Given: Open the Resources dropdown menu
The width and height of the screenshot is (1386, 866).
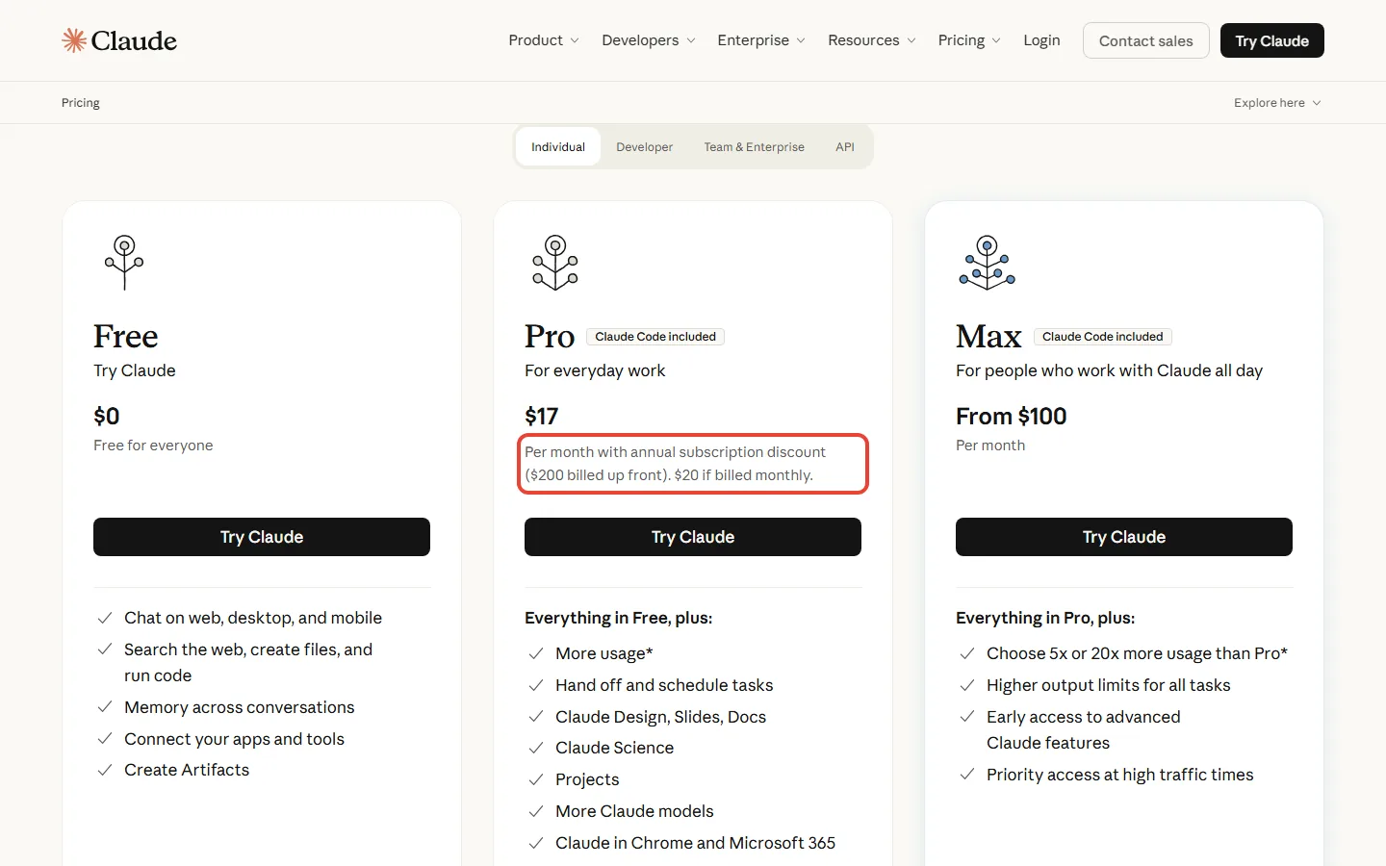Looking at the screenshot, I should [x=872, y=40].
